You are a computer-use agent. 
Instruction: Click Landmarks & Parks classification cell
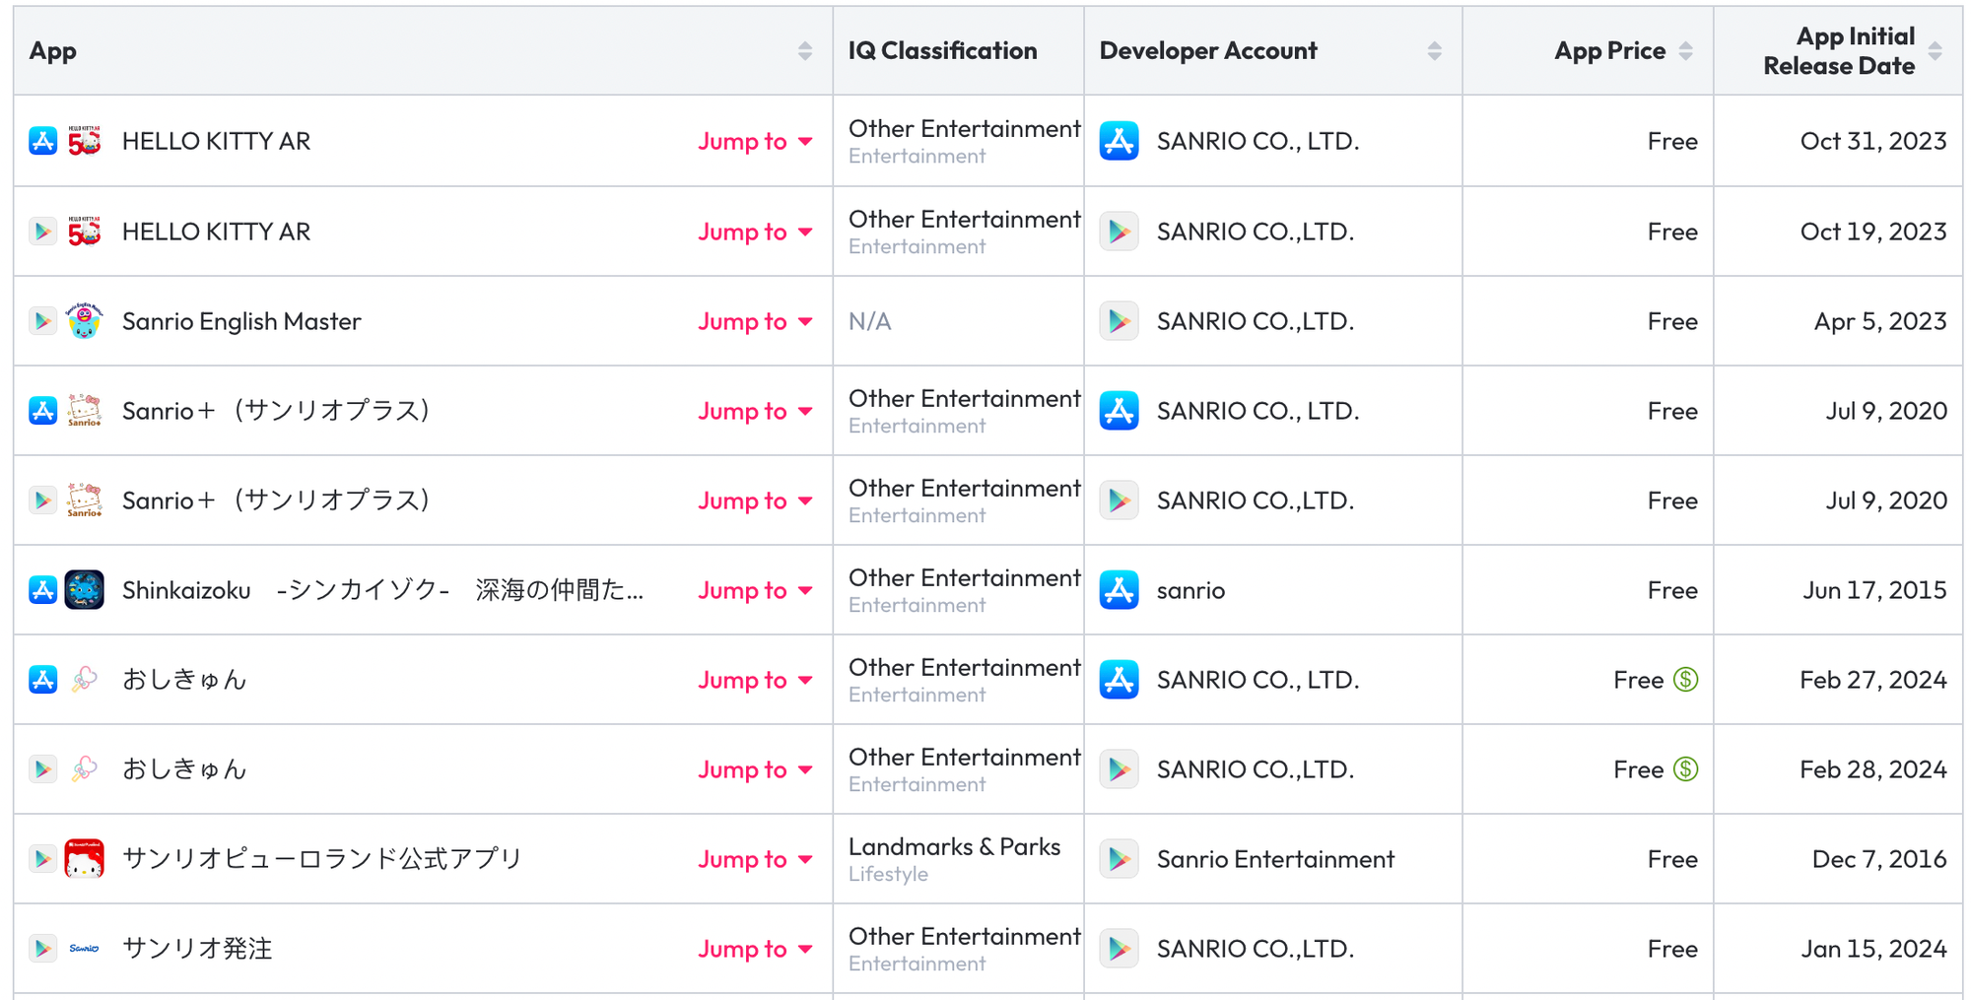click(954, 847)
